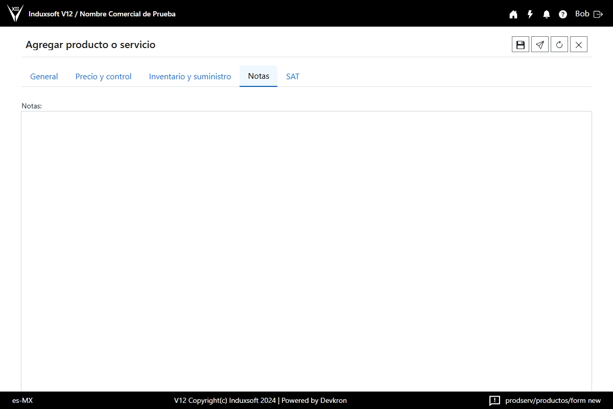Open notifications bell
613x409 pixels.
547,14
